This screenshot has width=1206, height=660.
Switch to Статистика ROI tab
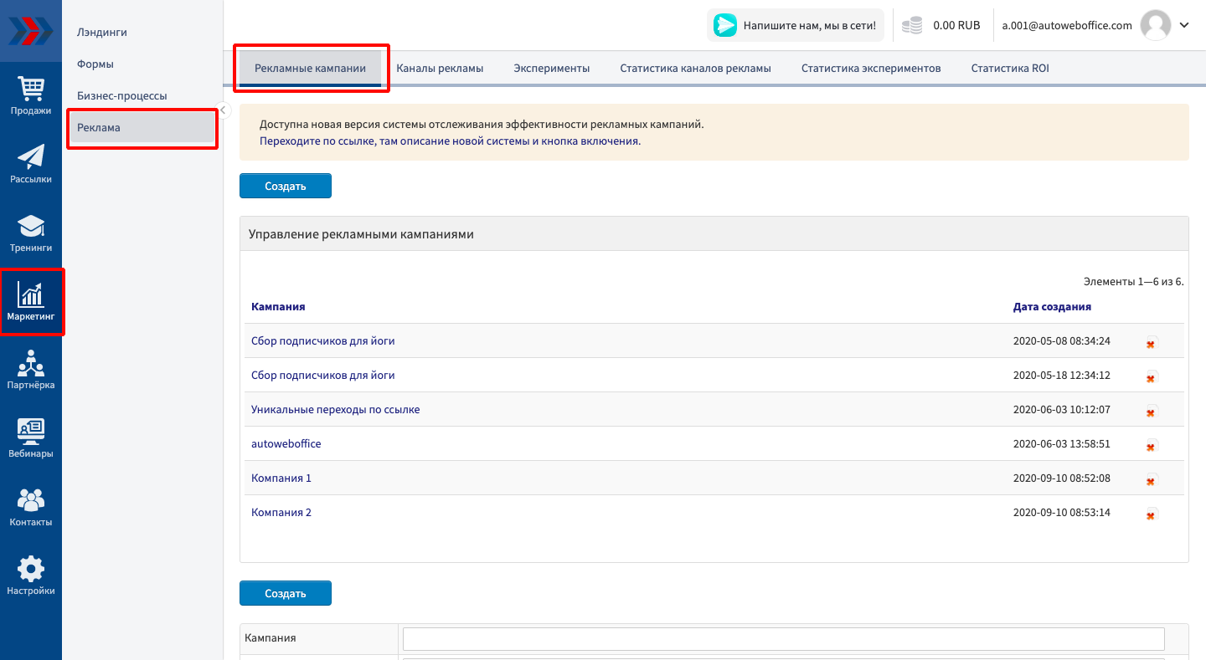pyautogui.click(x=1009, y=69)
